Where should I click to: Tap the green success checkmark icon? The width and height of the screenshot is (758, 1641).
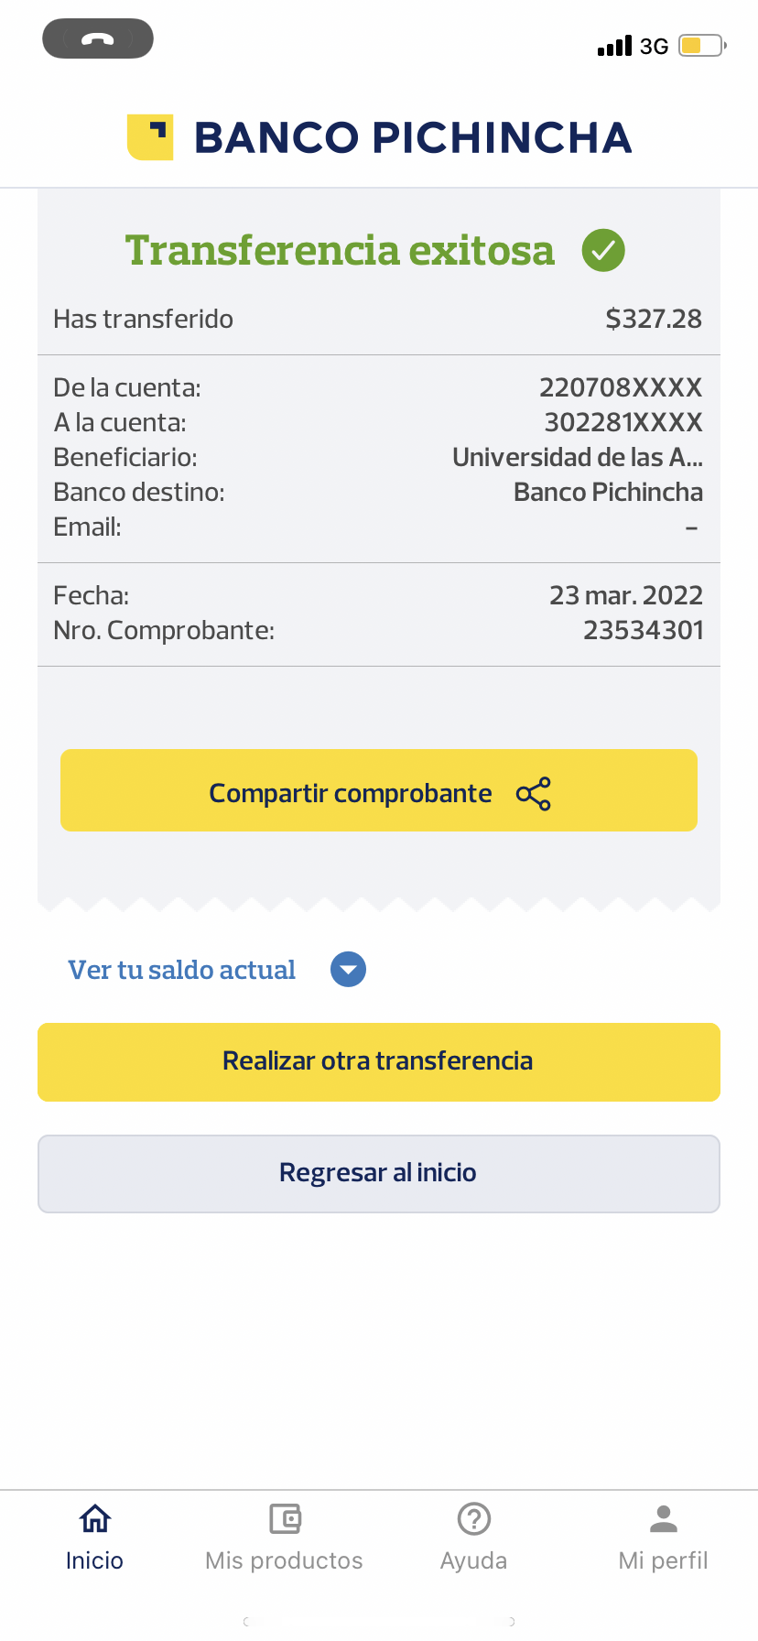click(603, 250)
